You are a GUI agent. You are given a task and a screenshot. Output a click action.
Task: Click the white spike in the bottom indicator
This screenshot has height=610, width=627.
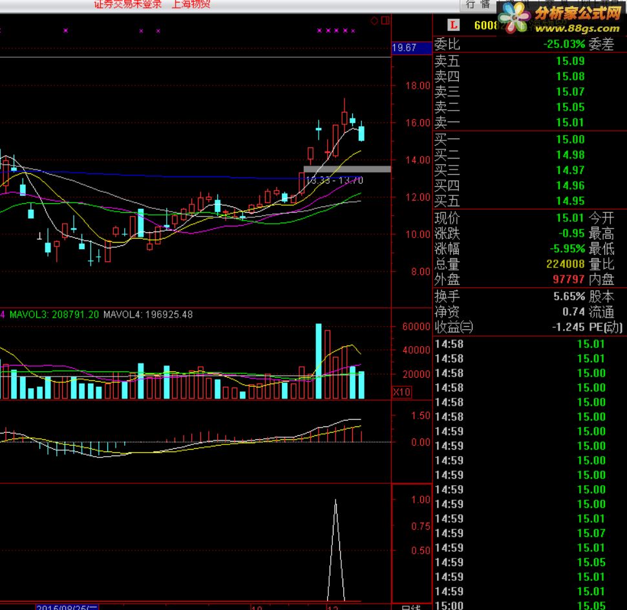coord(335,550)
